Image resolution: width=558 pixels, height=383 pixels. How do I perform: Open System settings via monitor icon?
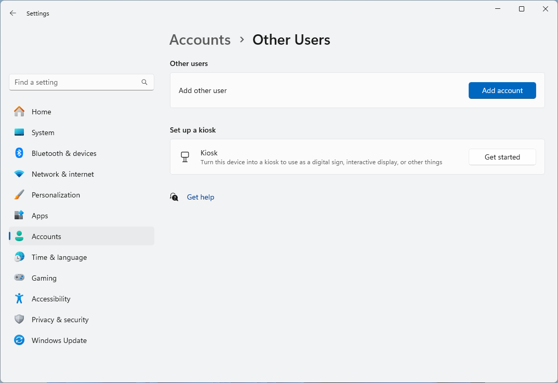click(19, 133)
